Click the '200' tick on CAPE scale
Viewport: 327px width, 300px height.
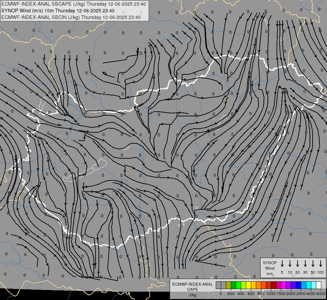coord(231,294)
